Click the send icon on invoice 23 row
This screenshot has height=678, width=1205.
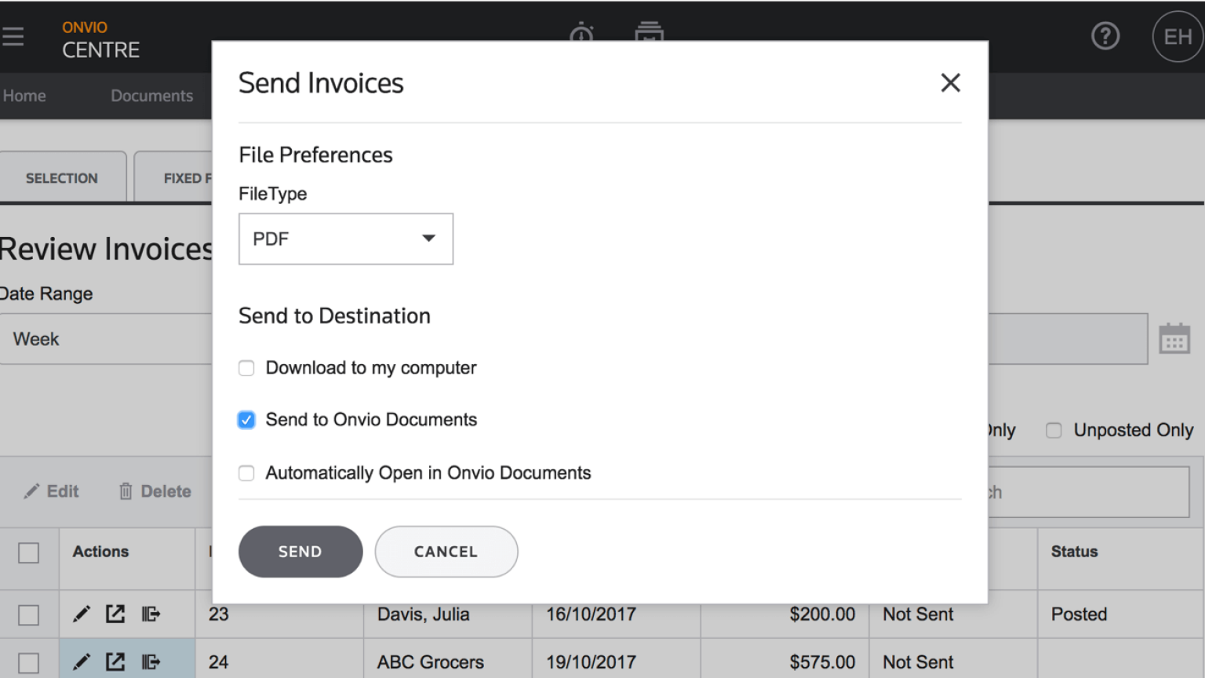151,614
